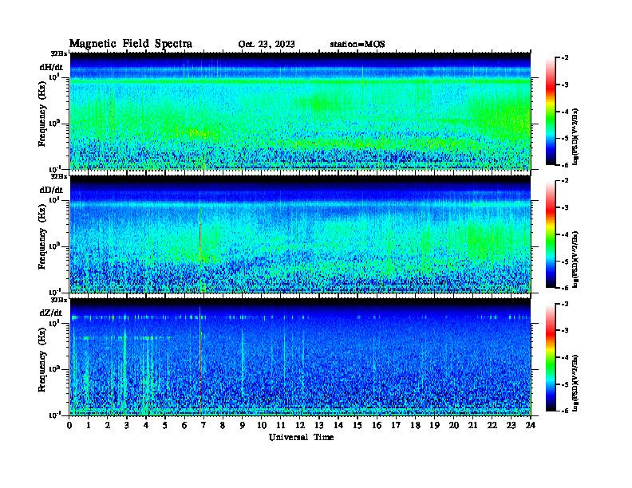The image size is (632, 488).
Task: Click hour 7 tick label on time axis
Action: (203, 425)
